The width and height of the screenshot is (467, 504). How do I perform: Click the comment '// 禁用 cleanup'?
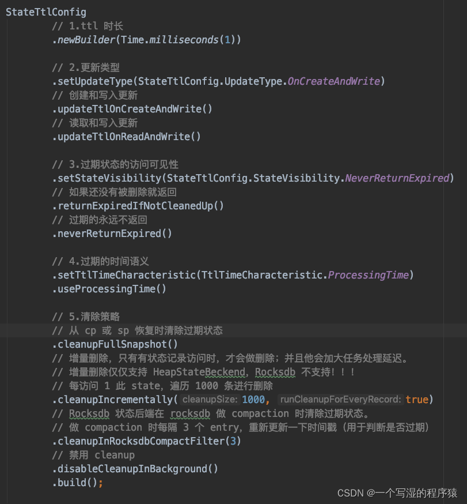coord(93,455)
